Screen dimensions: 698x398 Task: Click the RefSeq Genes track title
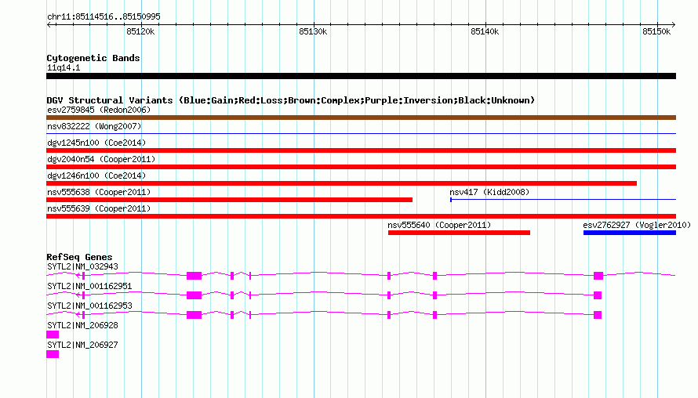click(79, 257)
